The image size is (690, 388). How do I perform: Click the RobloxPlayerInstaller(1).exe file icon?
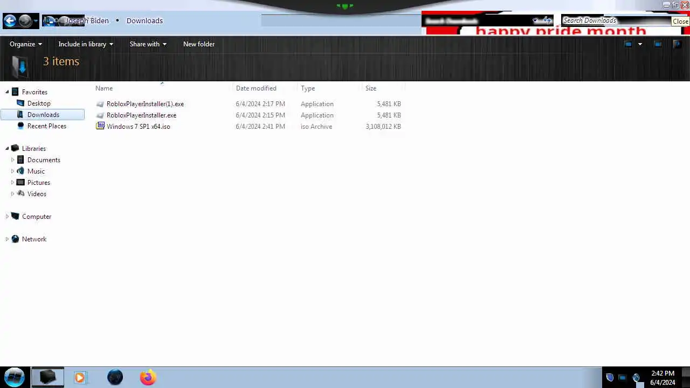tap(100, 104)
